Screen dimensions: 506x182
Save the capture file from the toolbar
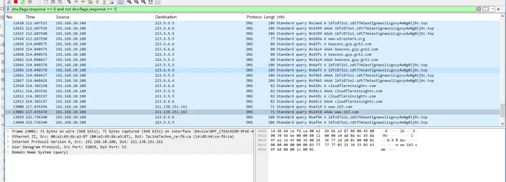(46, 2)
